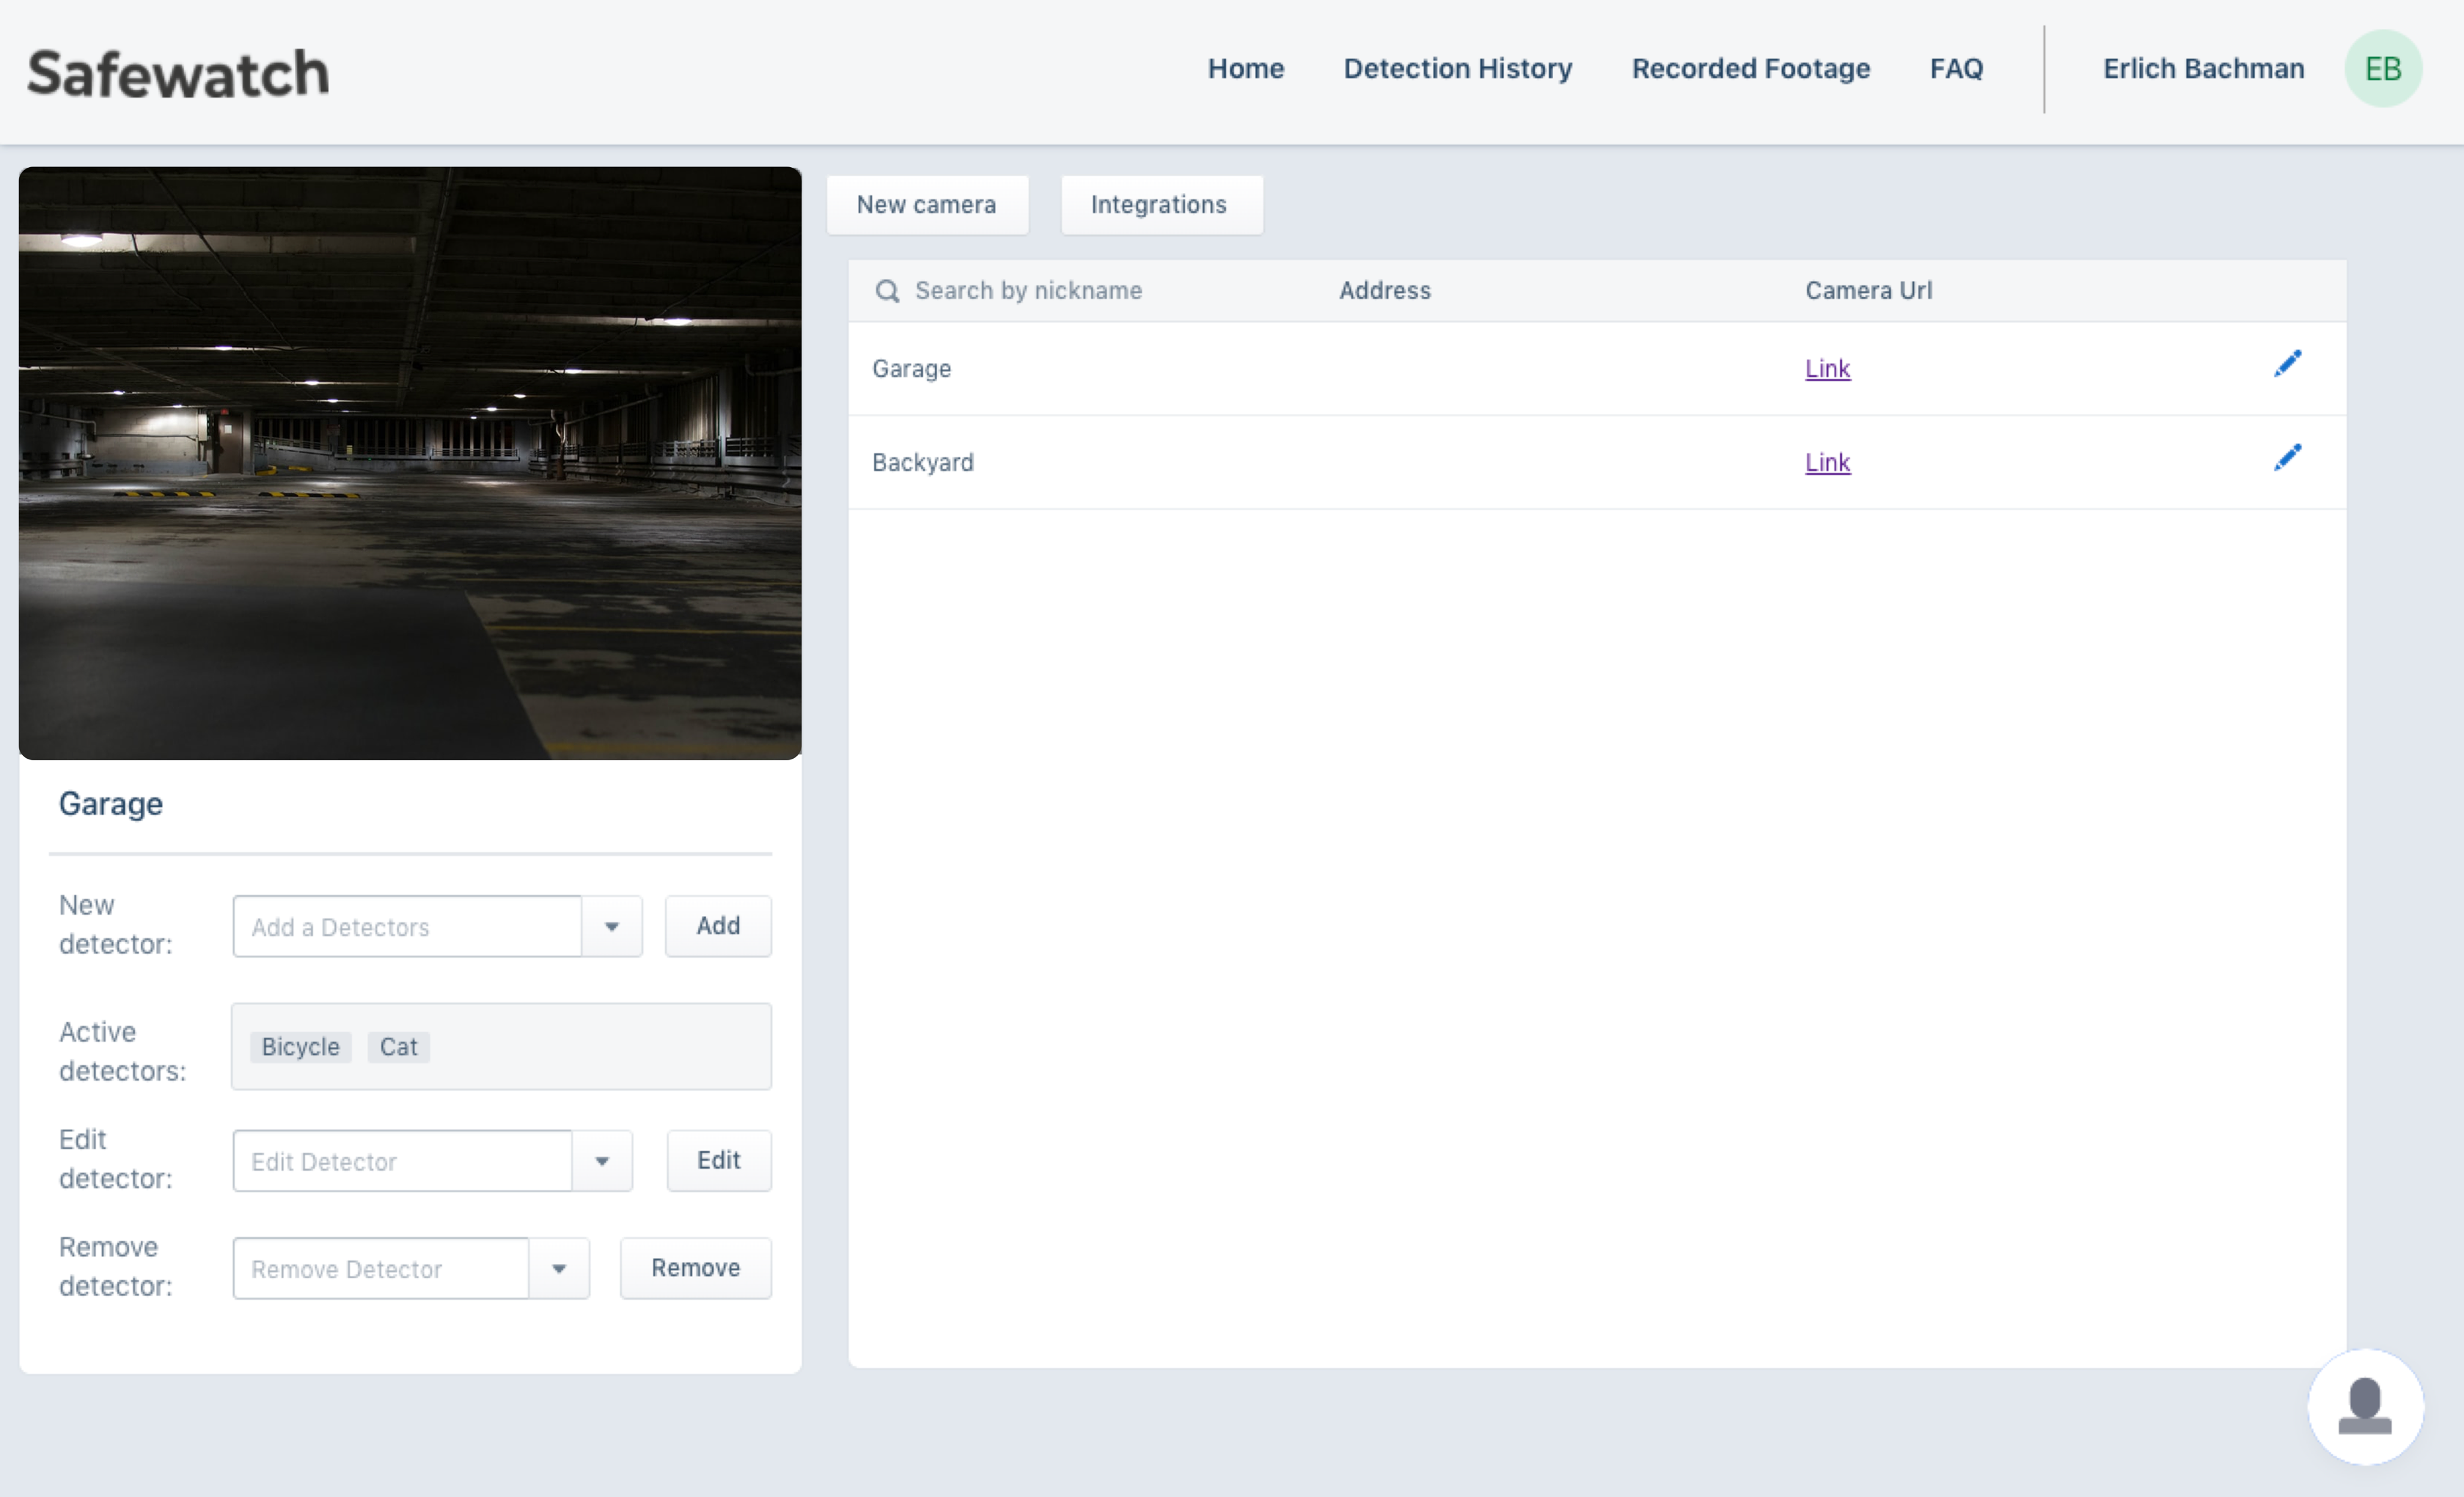
Task: Click the New camera button
Action: [x=927, y=205]
